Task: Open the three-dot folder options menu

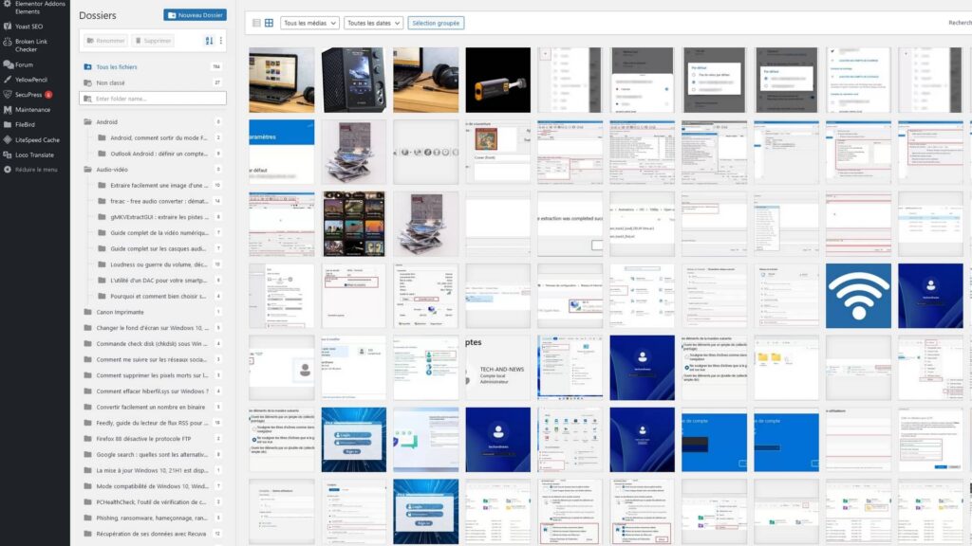Action: pos(221,41)
